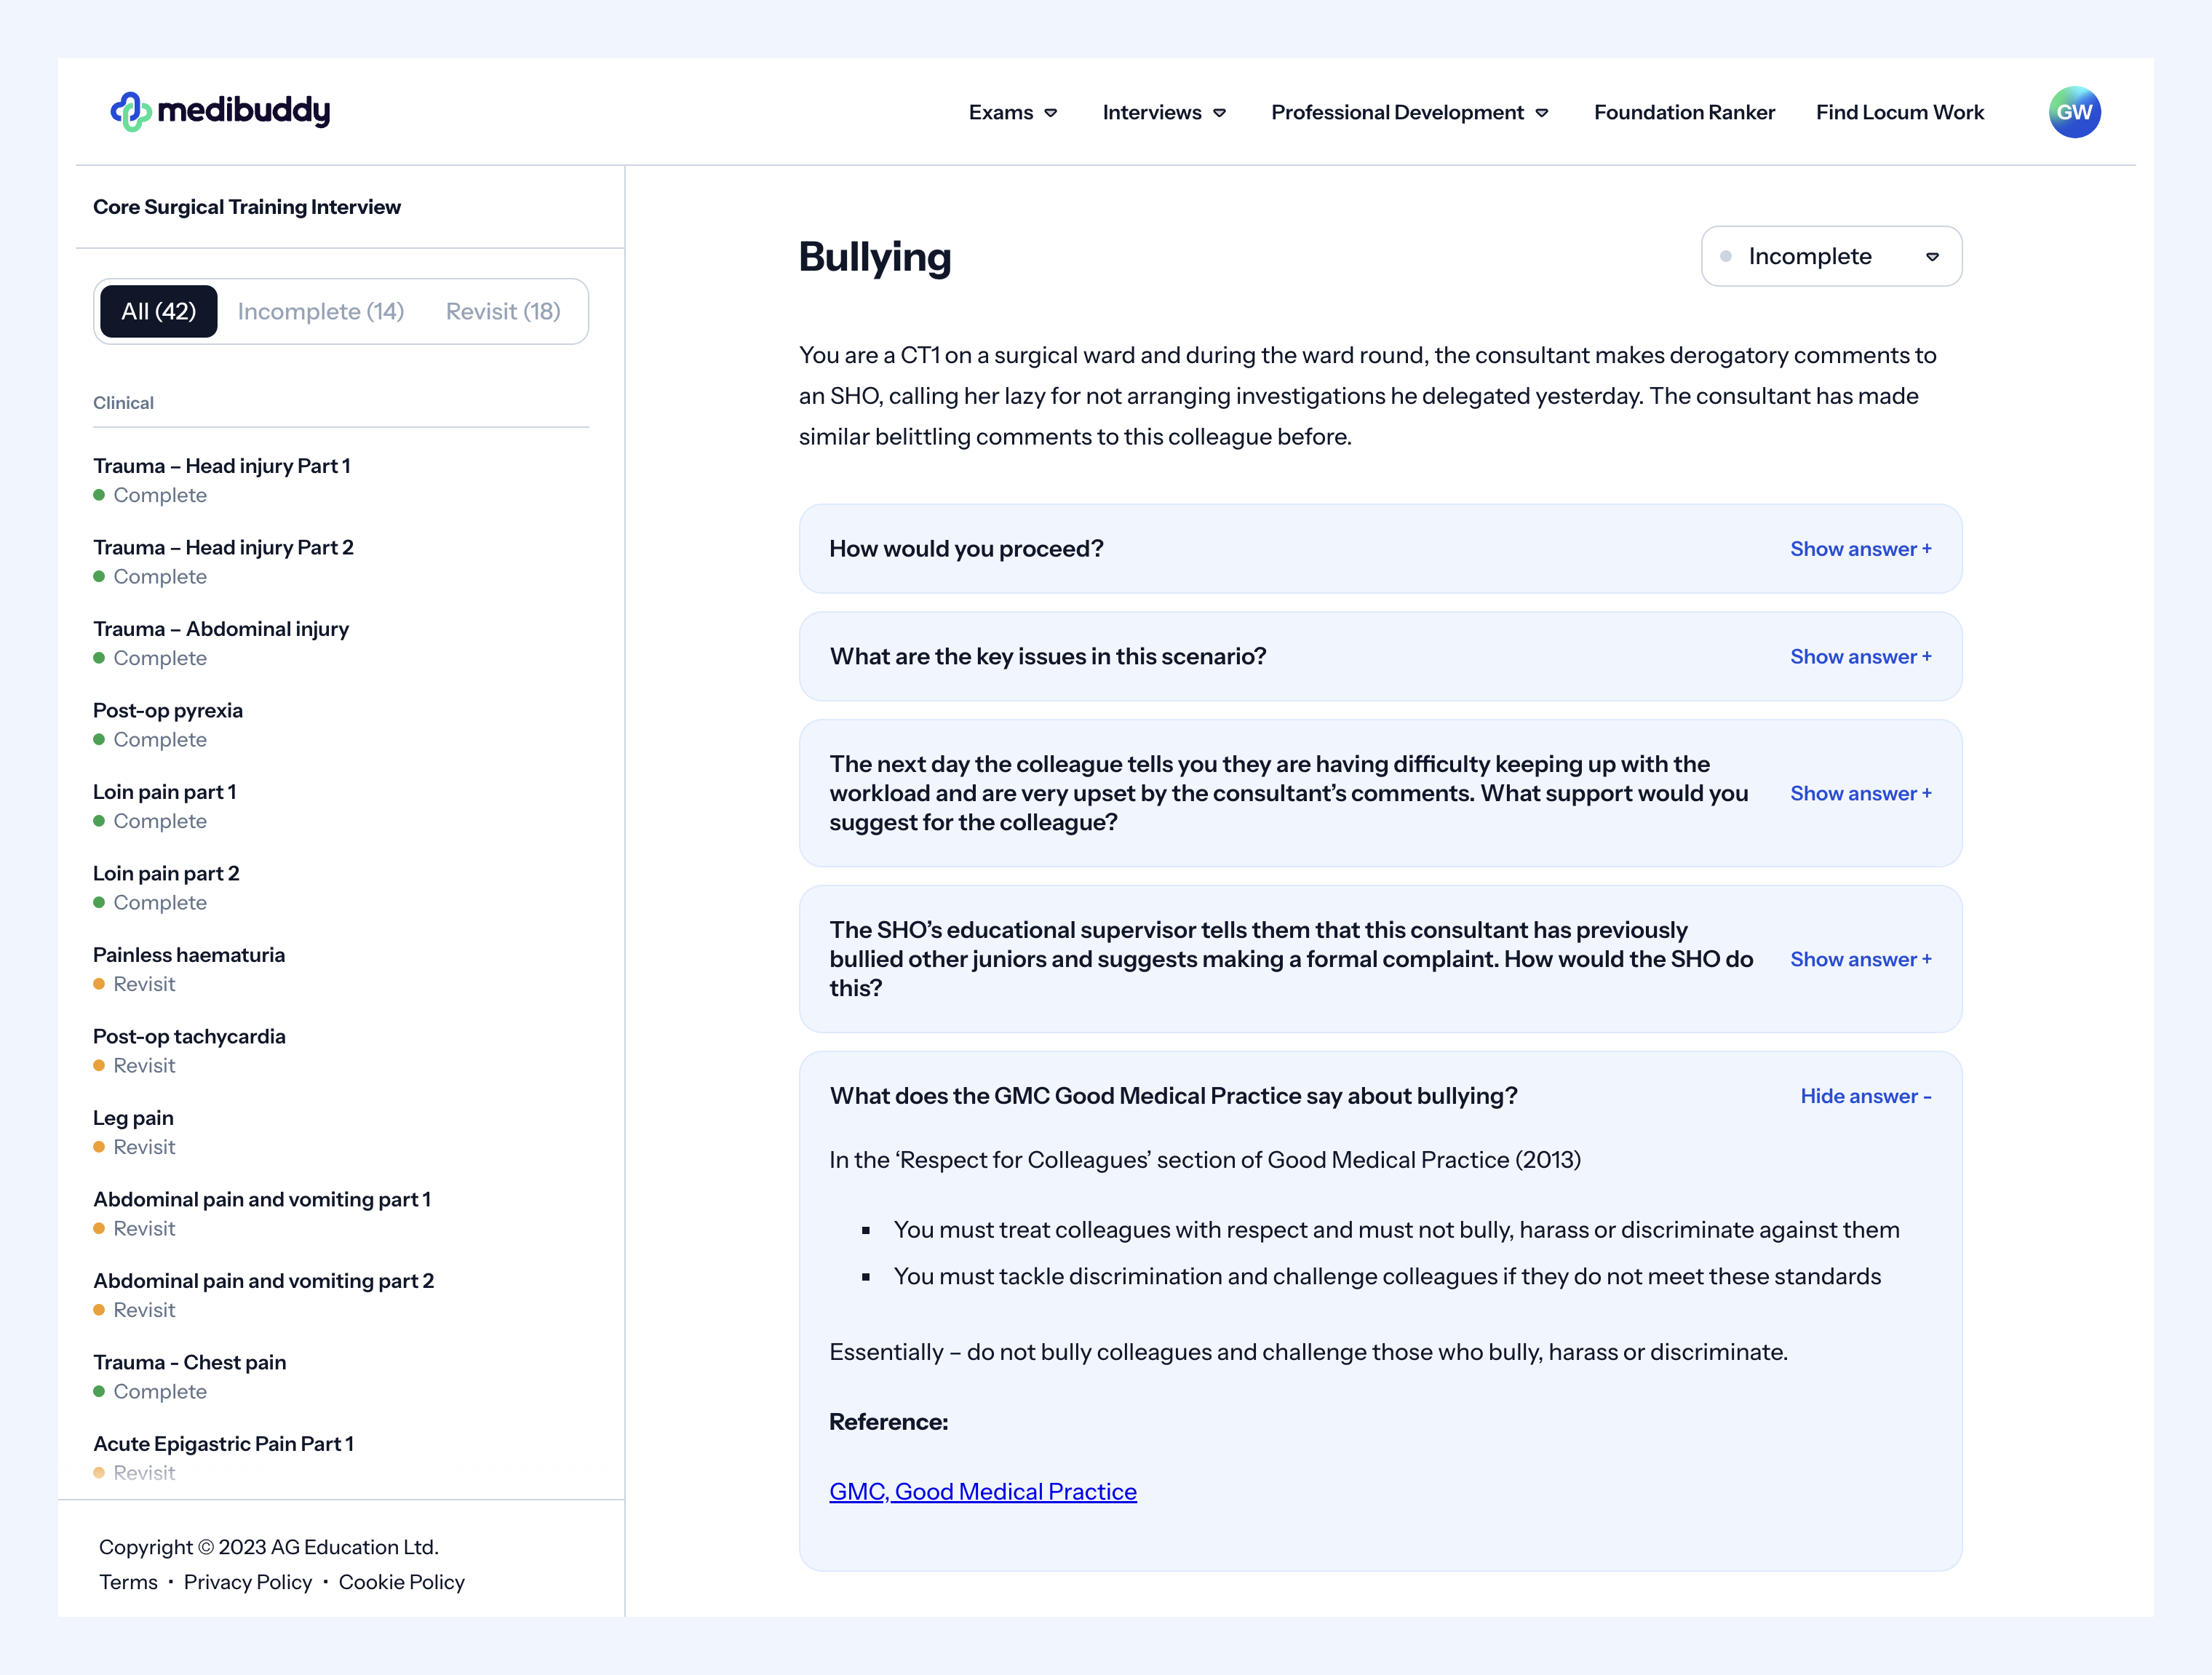Expand the Exams dropdown menu
The image size is (2212, 1675).
1013,112
